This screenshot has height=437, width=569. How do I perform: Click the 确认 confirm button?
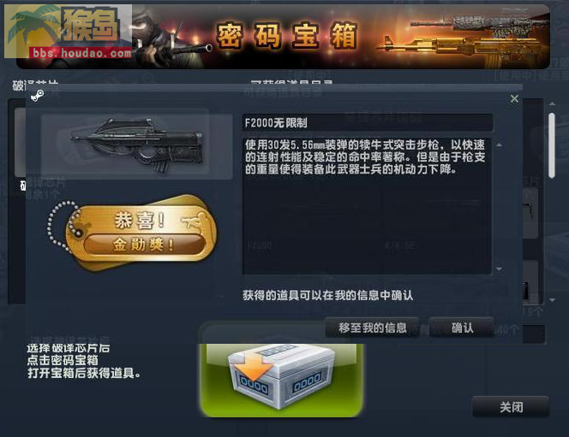(462, 328)
